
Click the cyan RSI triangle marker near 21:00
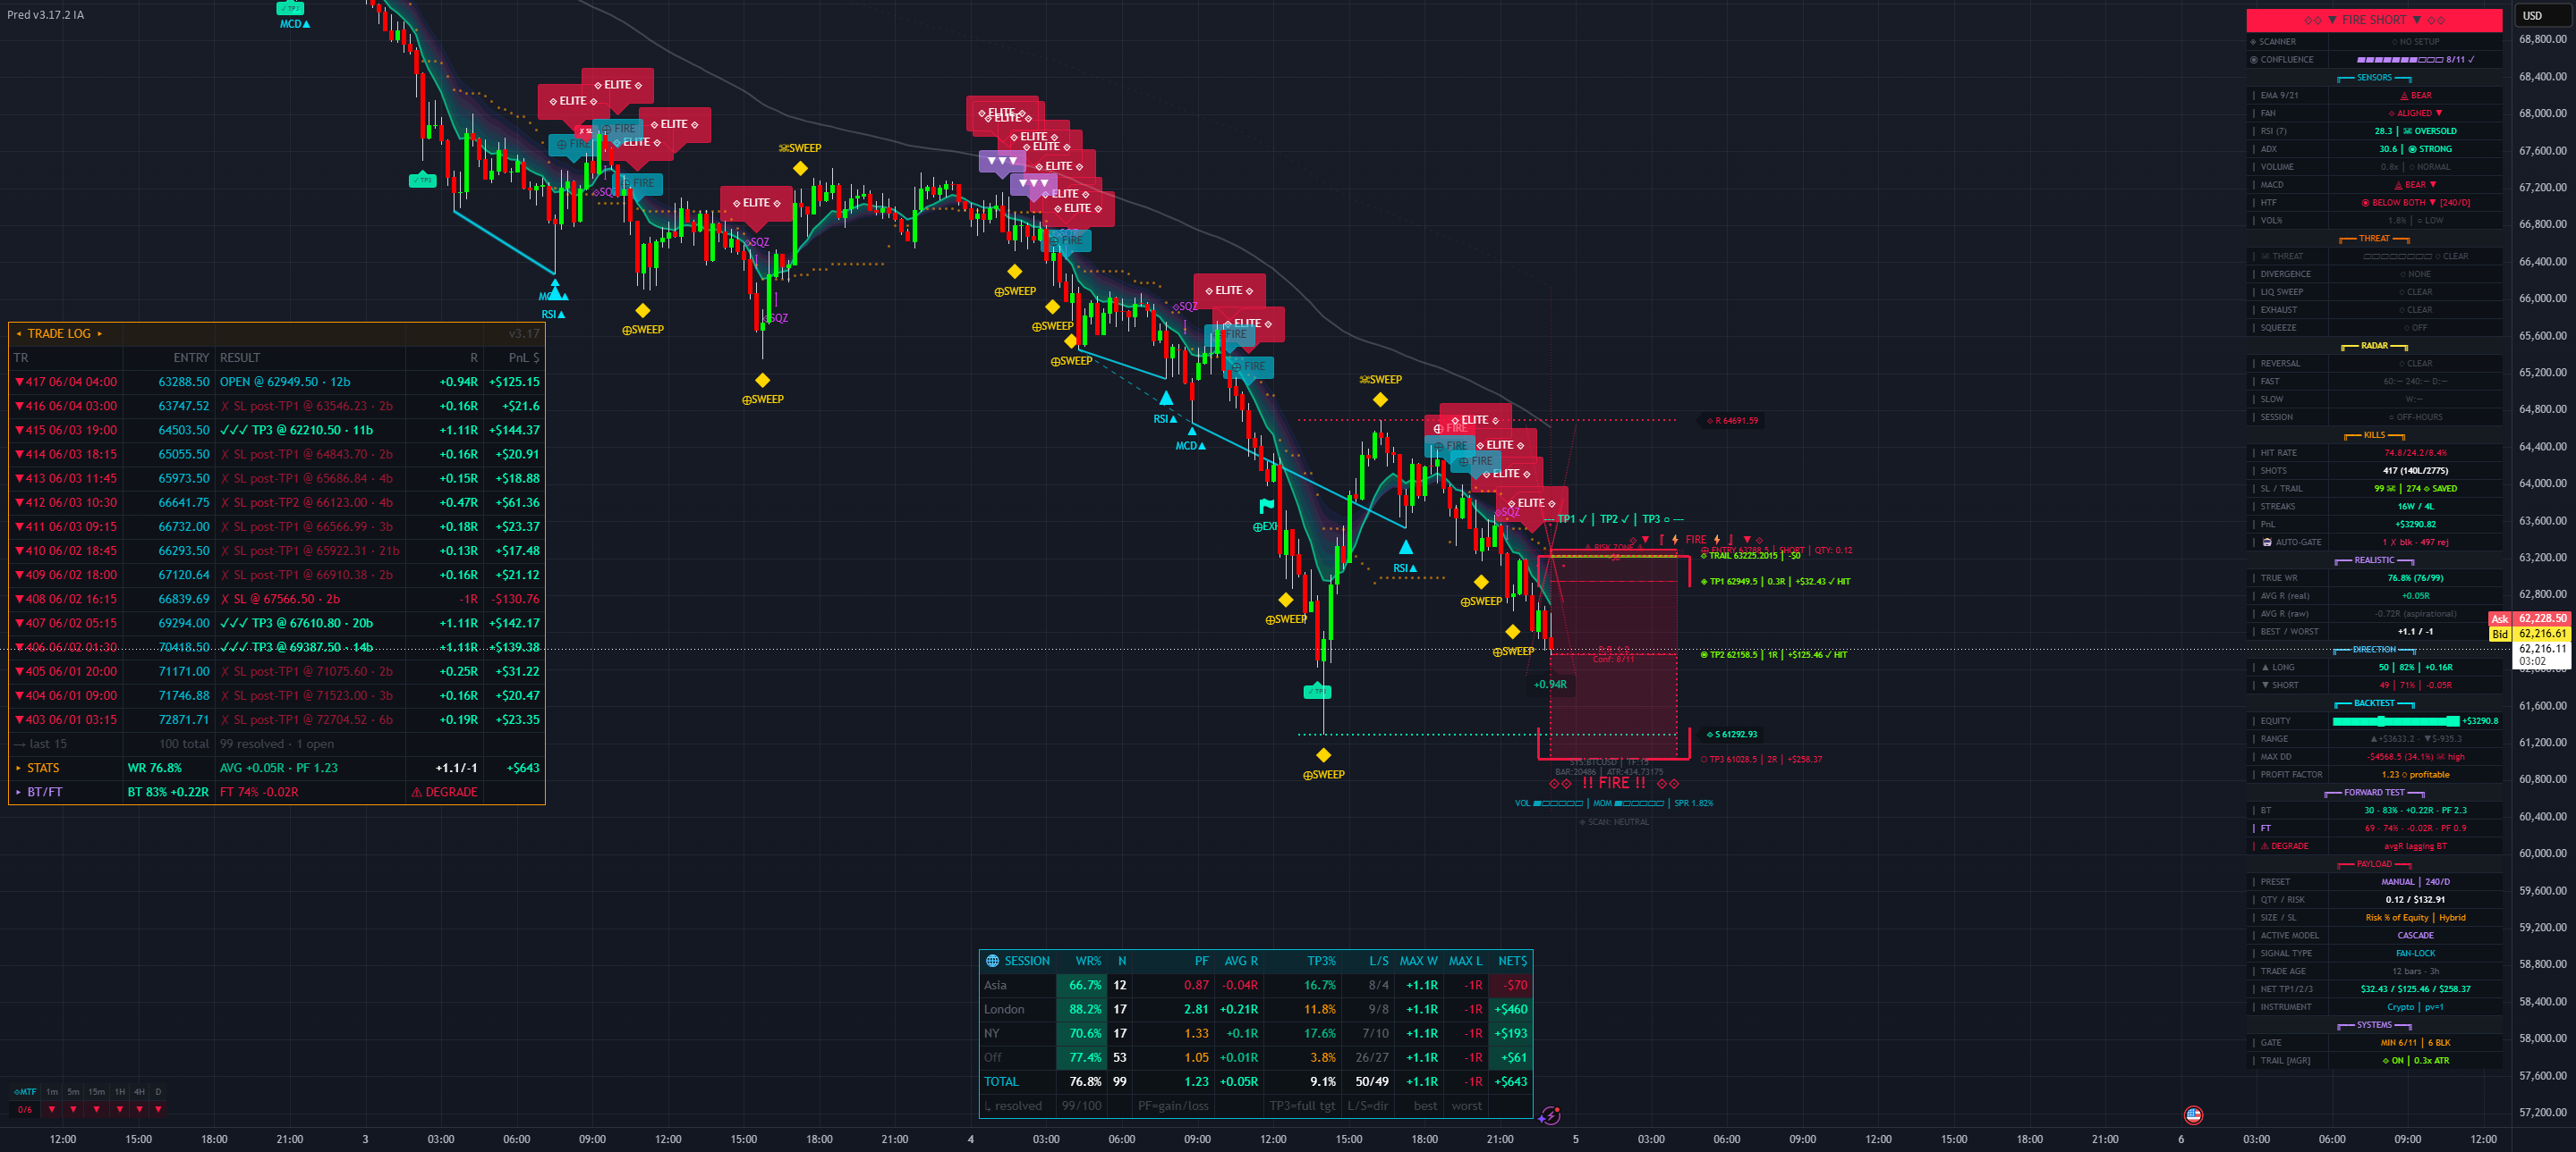point(1405,548)
